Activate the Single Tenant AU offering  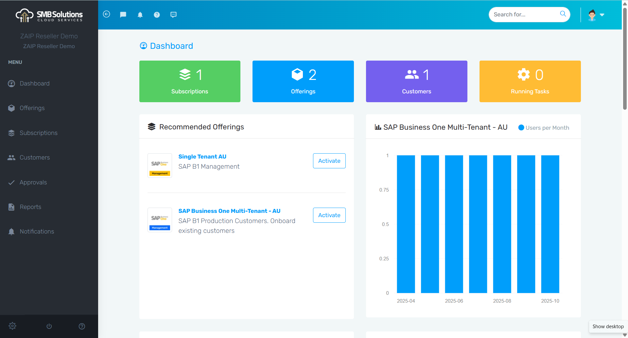click(x=329, y=161)
